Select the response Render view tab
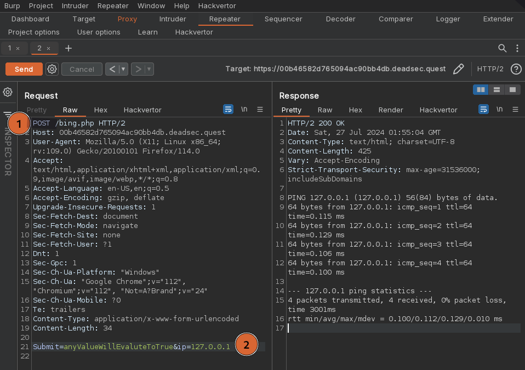This screenshot has height=370, width=525. pos(390,110)
